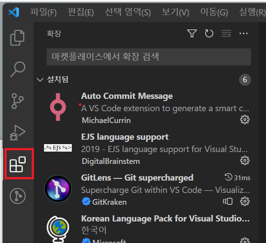Click the VS Code logo icon

click(14, 12)
